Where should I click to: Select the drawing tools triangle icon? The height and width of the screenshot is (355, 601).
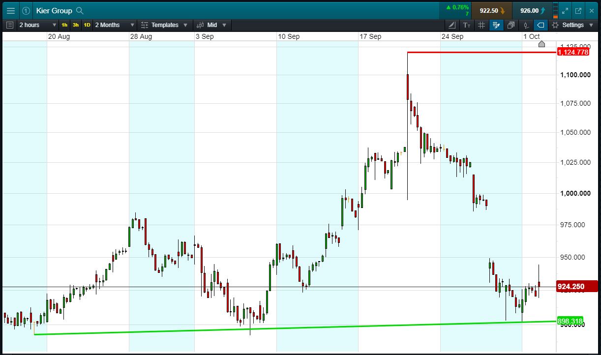point(452,25)
